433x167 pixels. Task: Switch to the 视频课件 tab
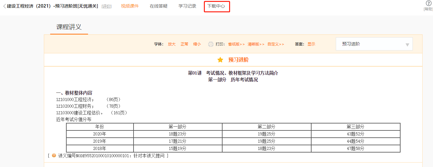(130, 6)
